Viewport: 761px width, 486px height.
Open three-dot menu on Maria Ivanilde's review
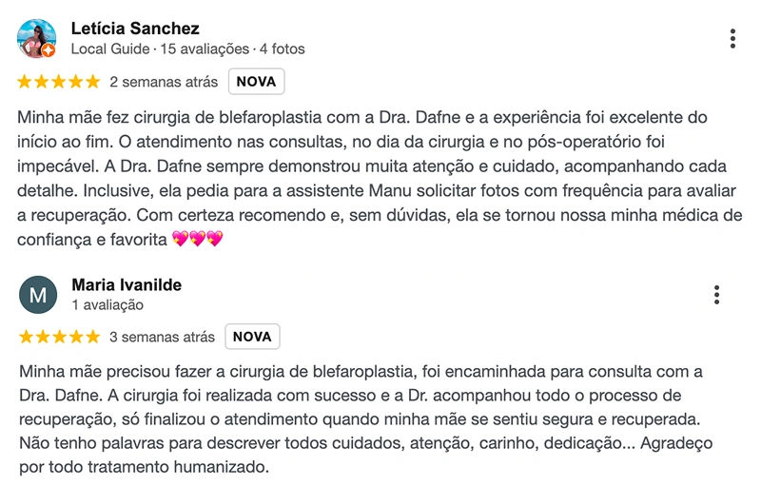[716, 295]
